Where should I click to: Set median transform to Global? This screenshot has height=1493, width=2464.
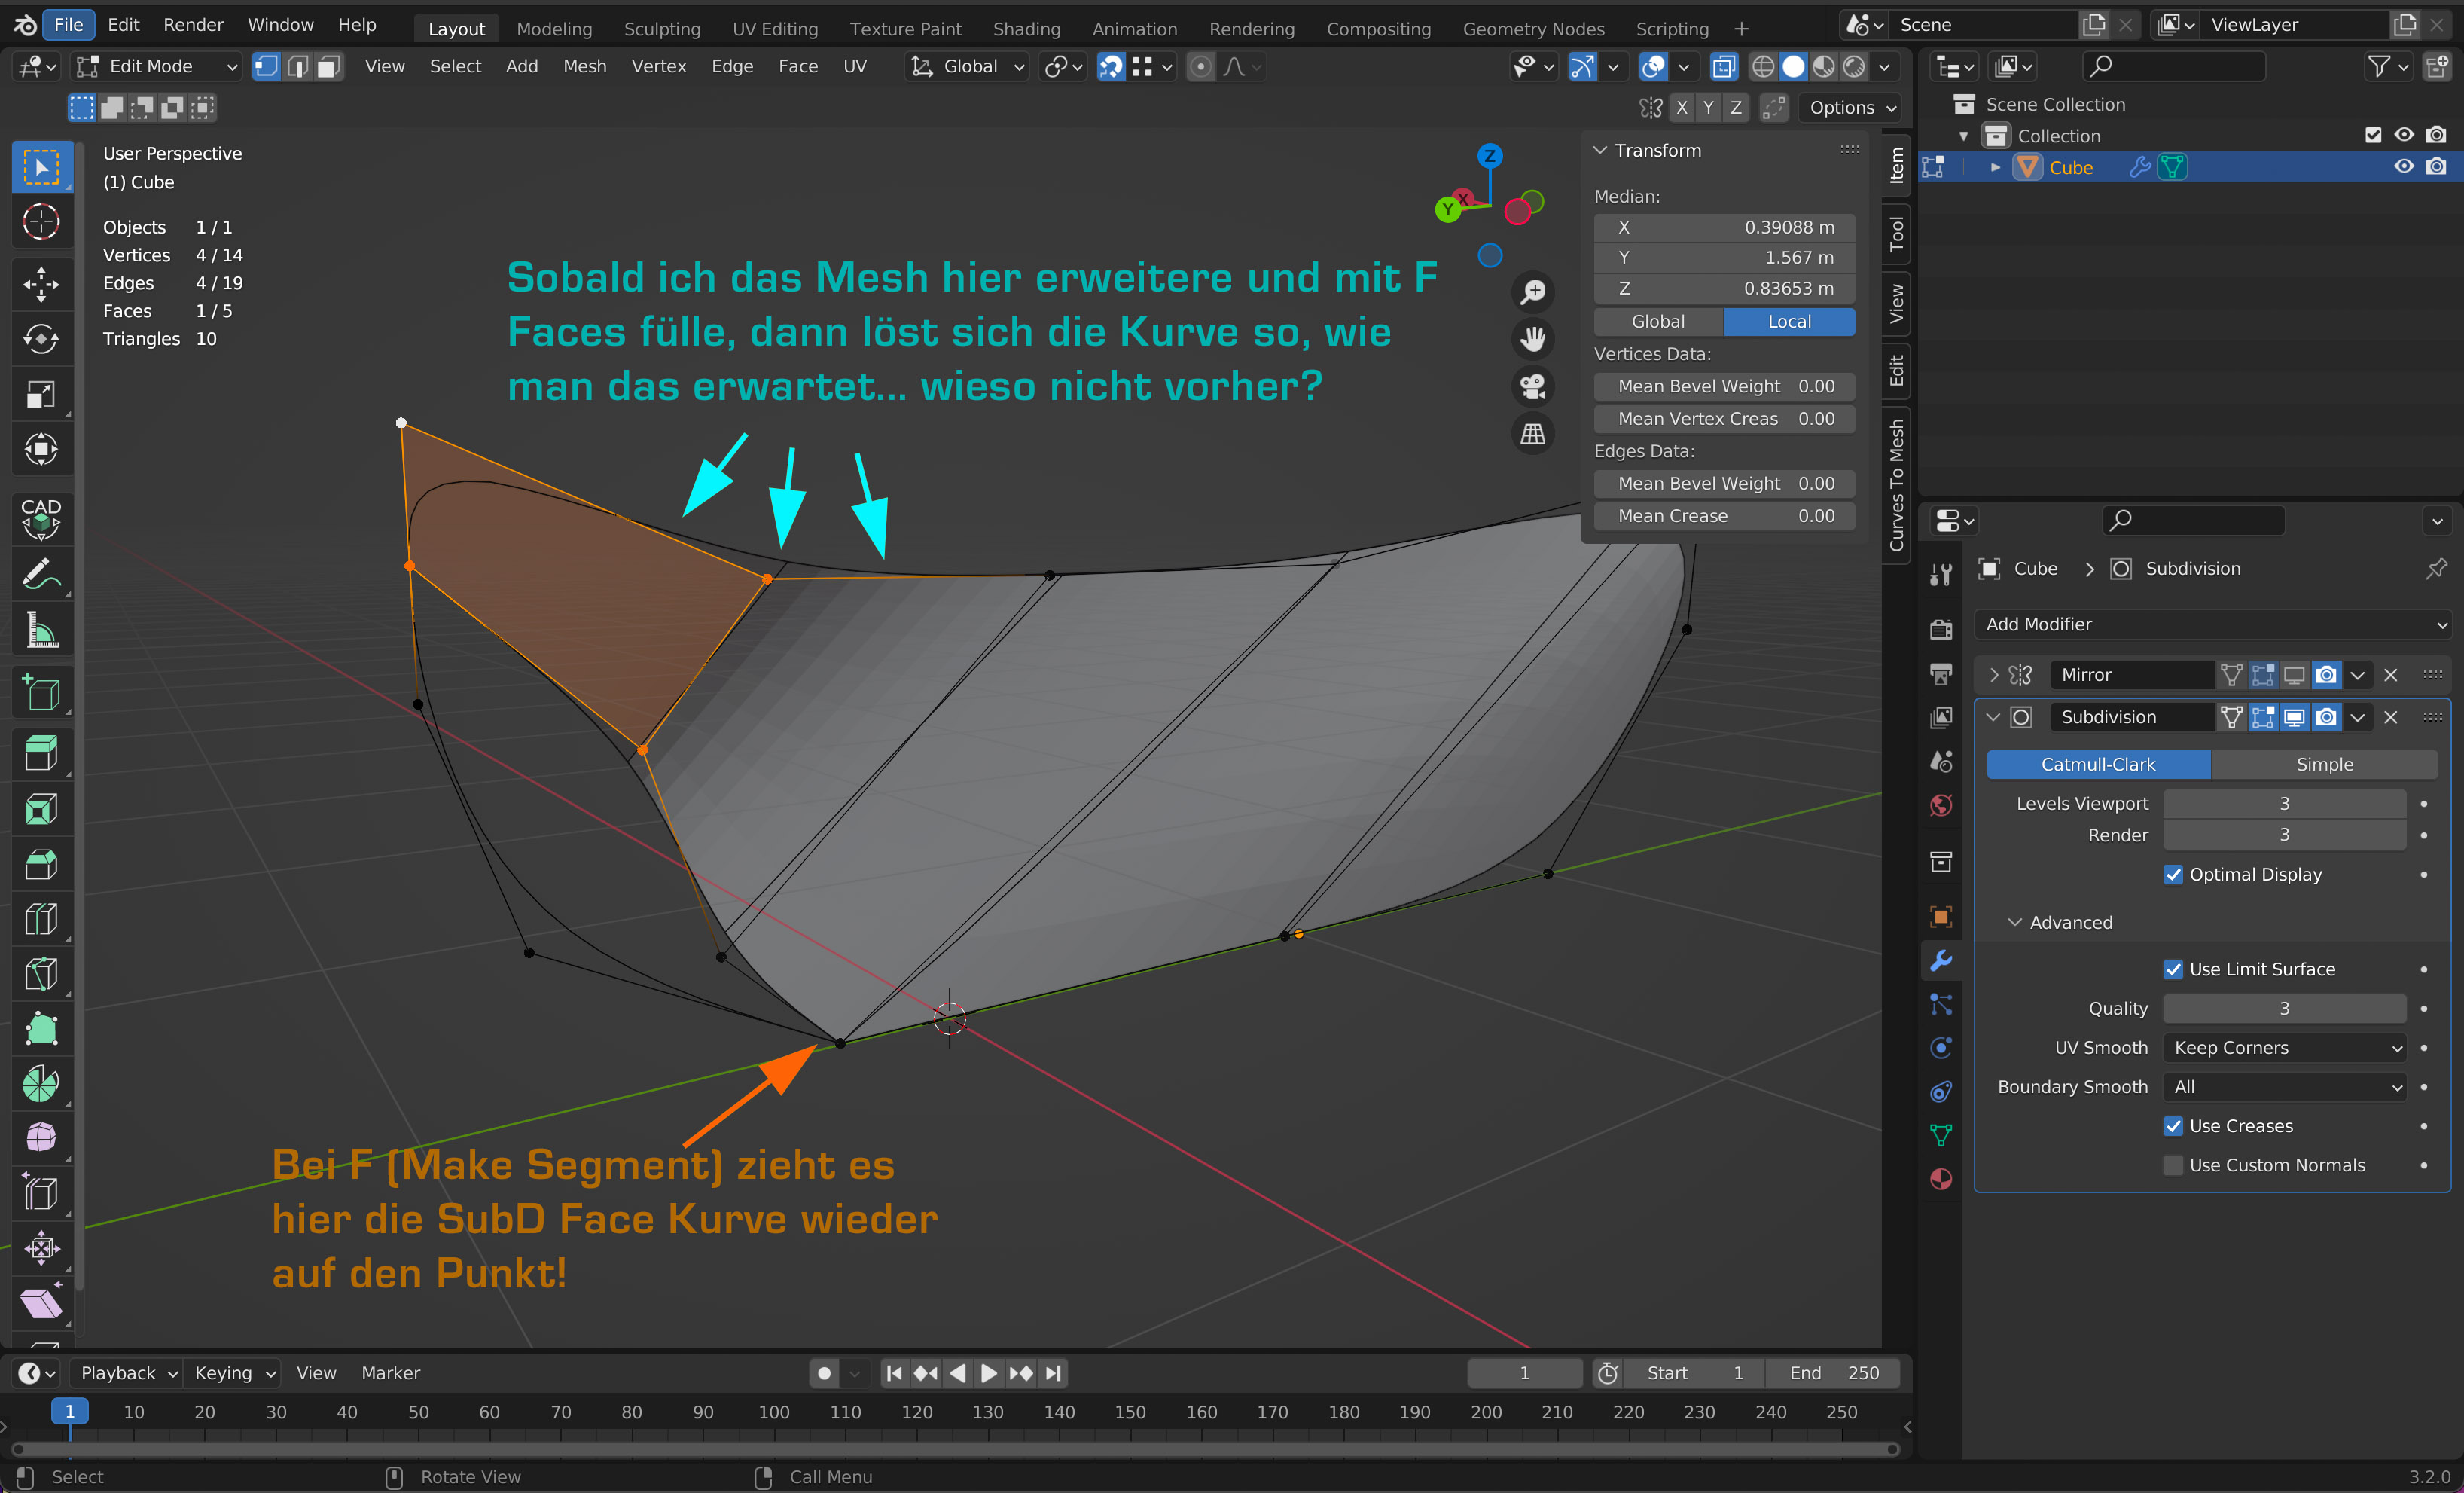coord(1657,322)
